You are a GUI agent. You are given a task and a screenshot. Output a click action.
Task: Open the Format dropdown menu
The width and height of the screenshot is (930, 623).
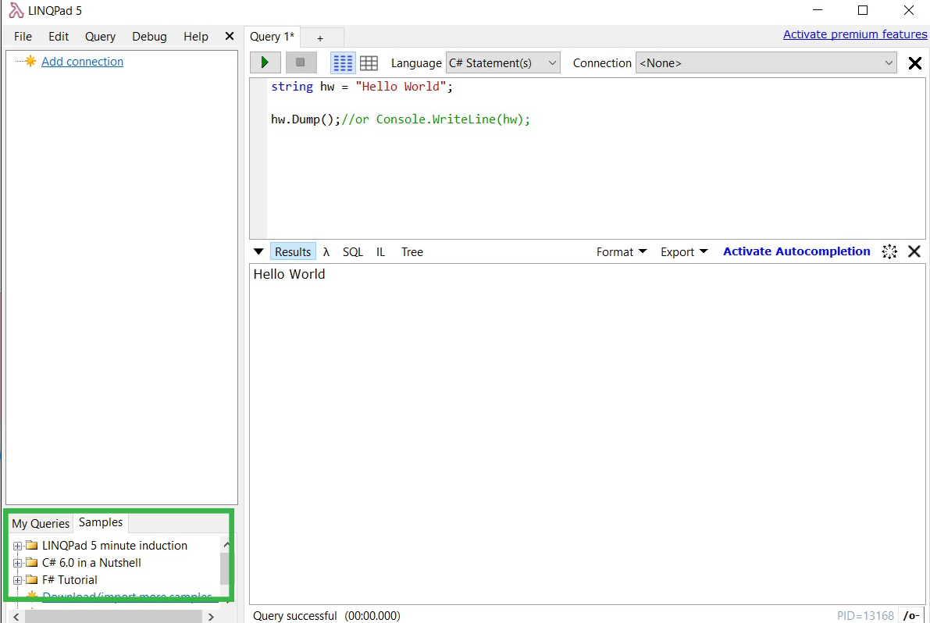pyautogui.click(x=622, y=252)
